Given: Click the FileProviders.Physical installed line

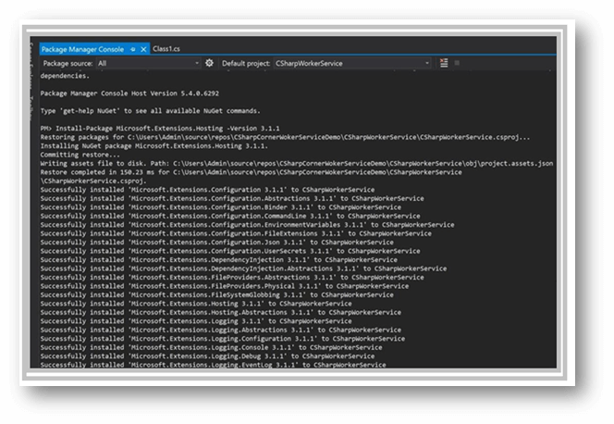Looking at the screenshot, I should [x=225, y=286].
